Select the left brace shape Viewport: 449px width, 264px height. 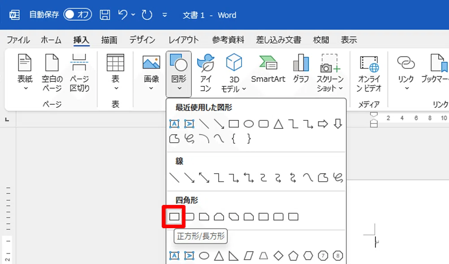pyautogui.click(x=233, y=139)
